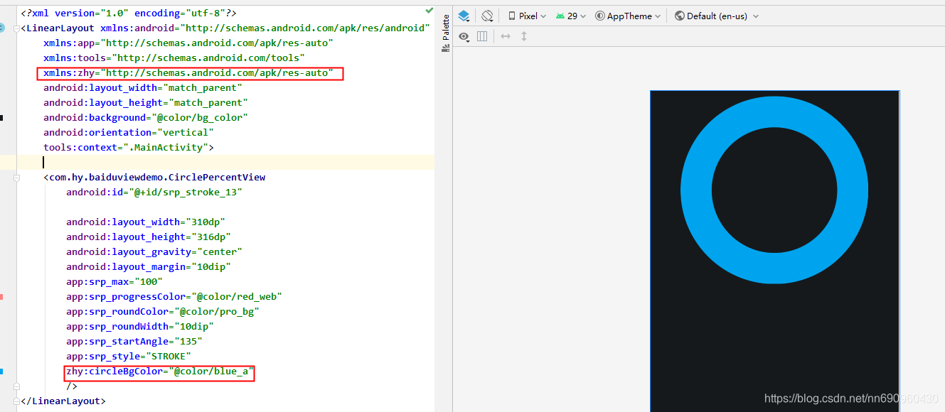Open the view options eye menu
The width and height of the screenshot is (945, 412).
click(465, 36)
